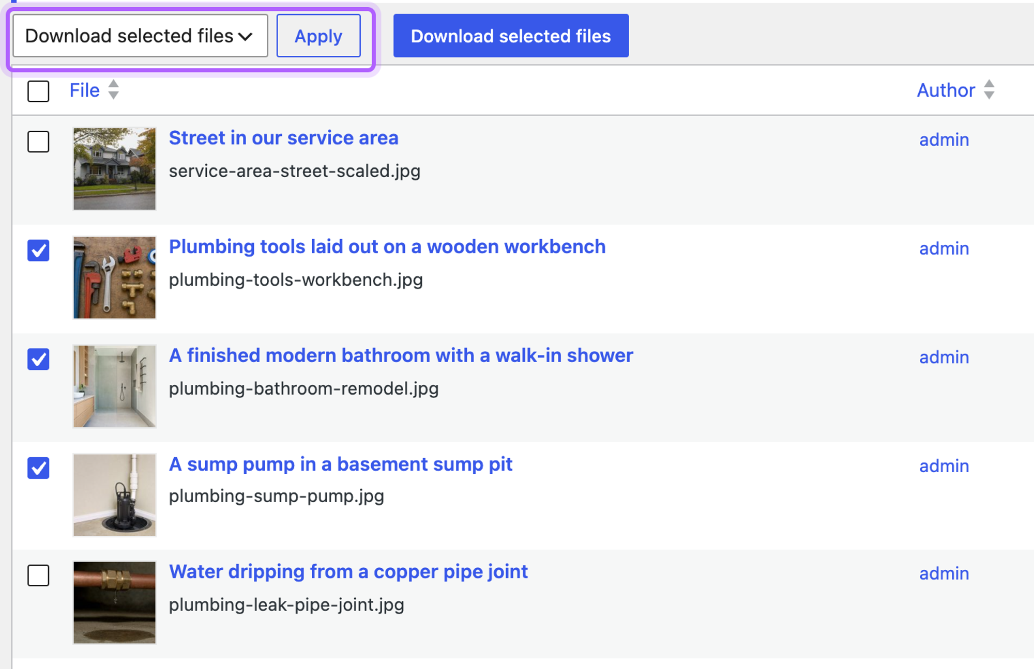Click admin author in street service area row
This screenshot has height=669, width=1034.
(x=944, y=139)
